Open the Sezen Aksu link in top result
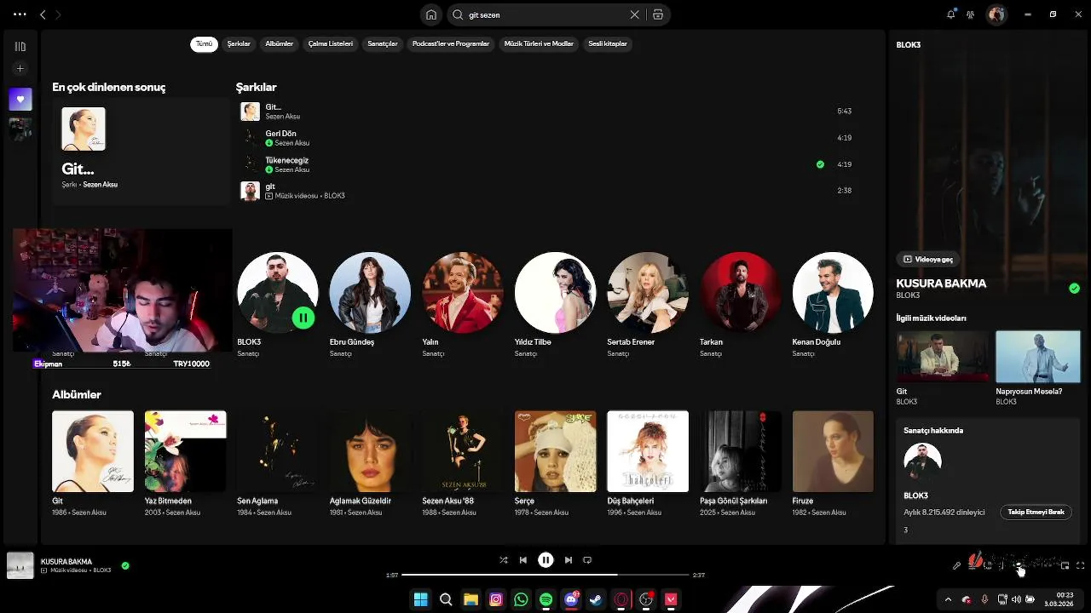 point(100,185)
